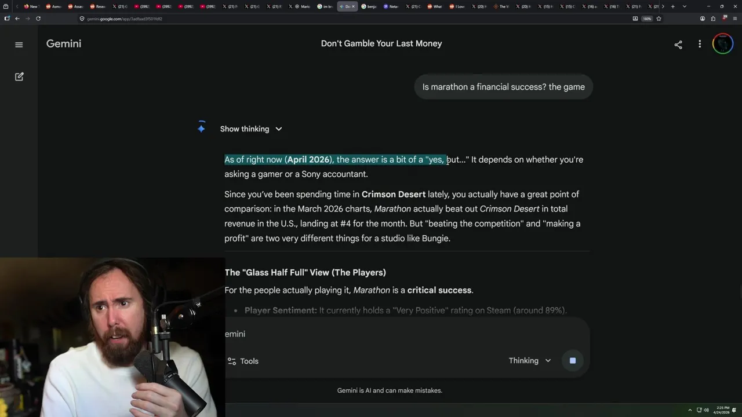
Task: Close the active Gemini tab
Action: (x=353, y=6)
